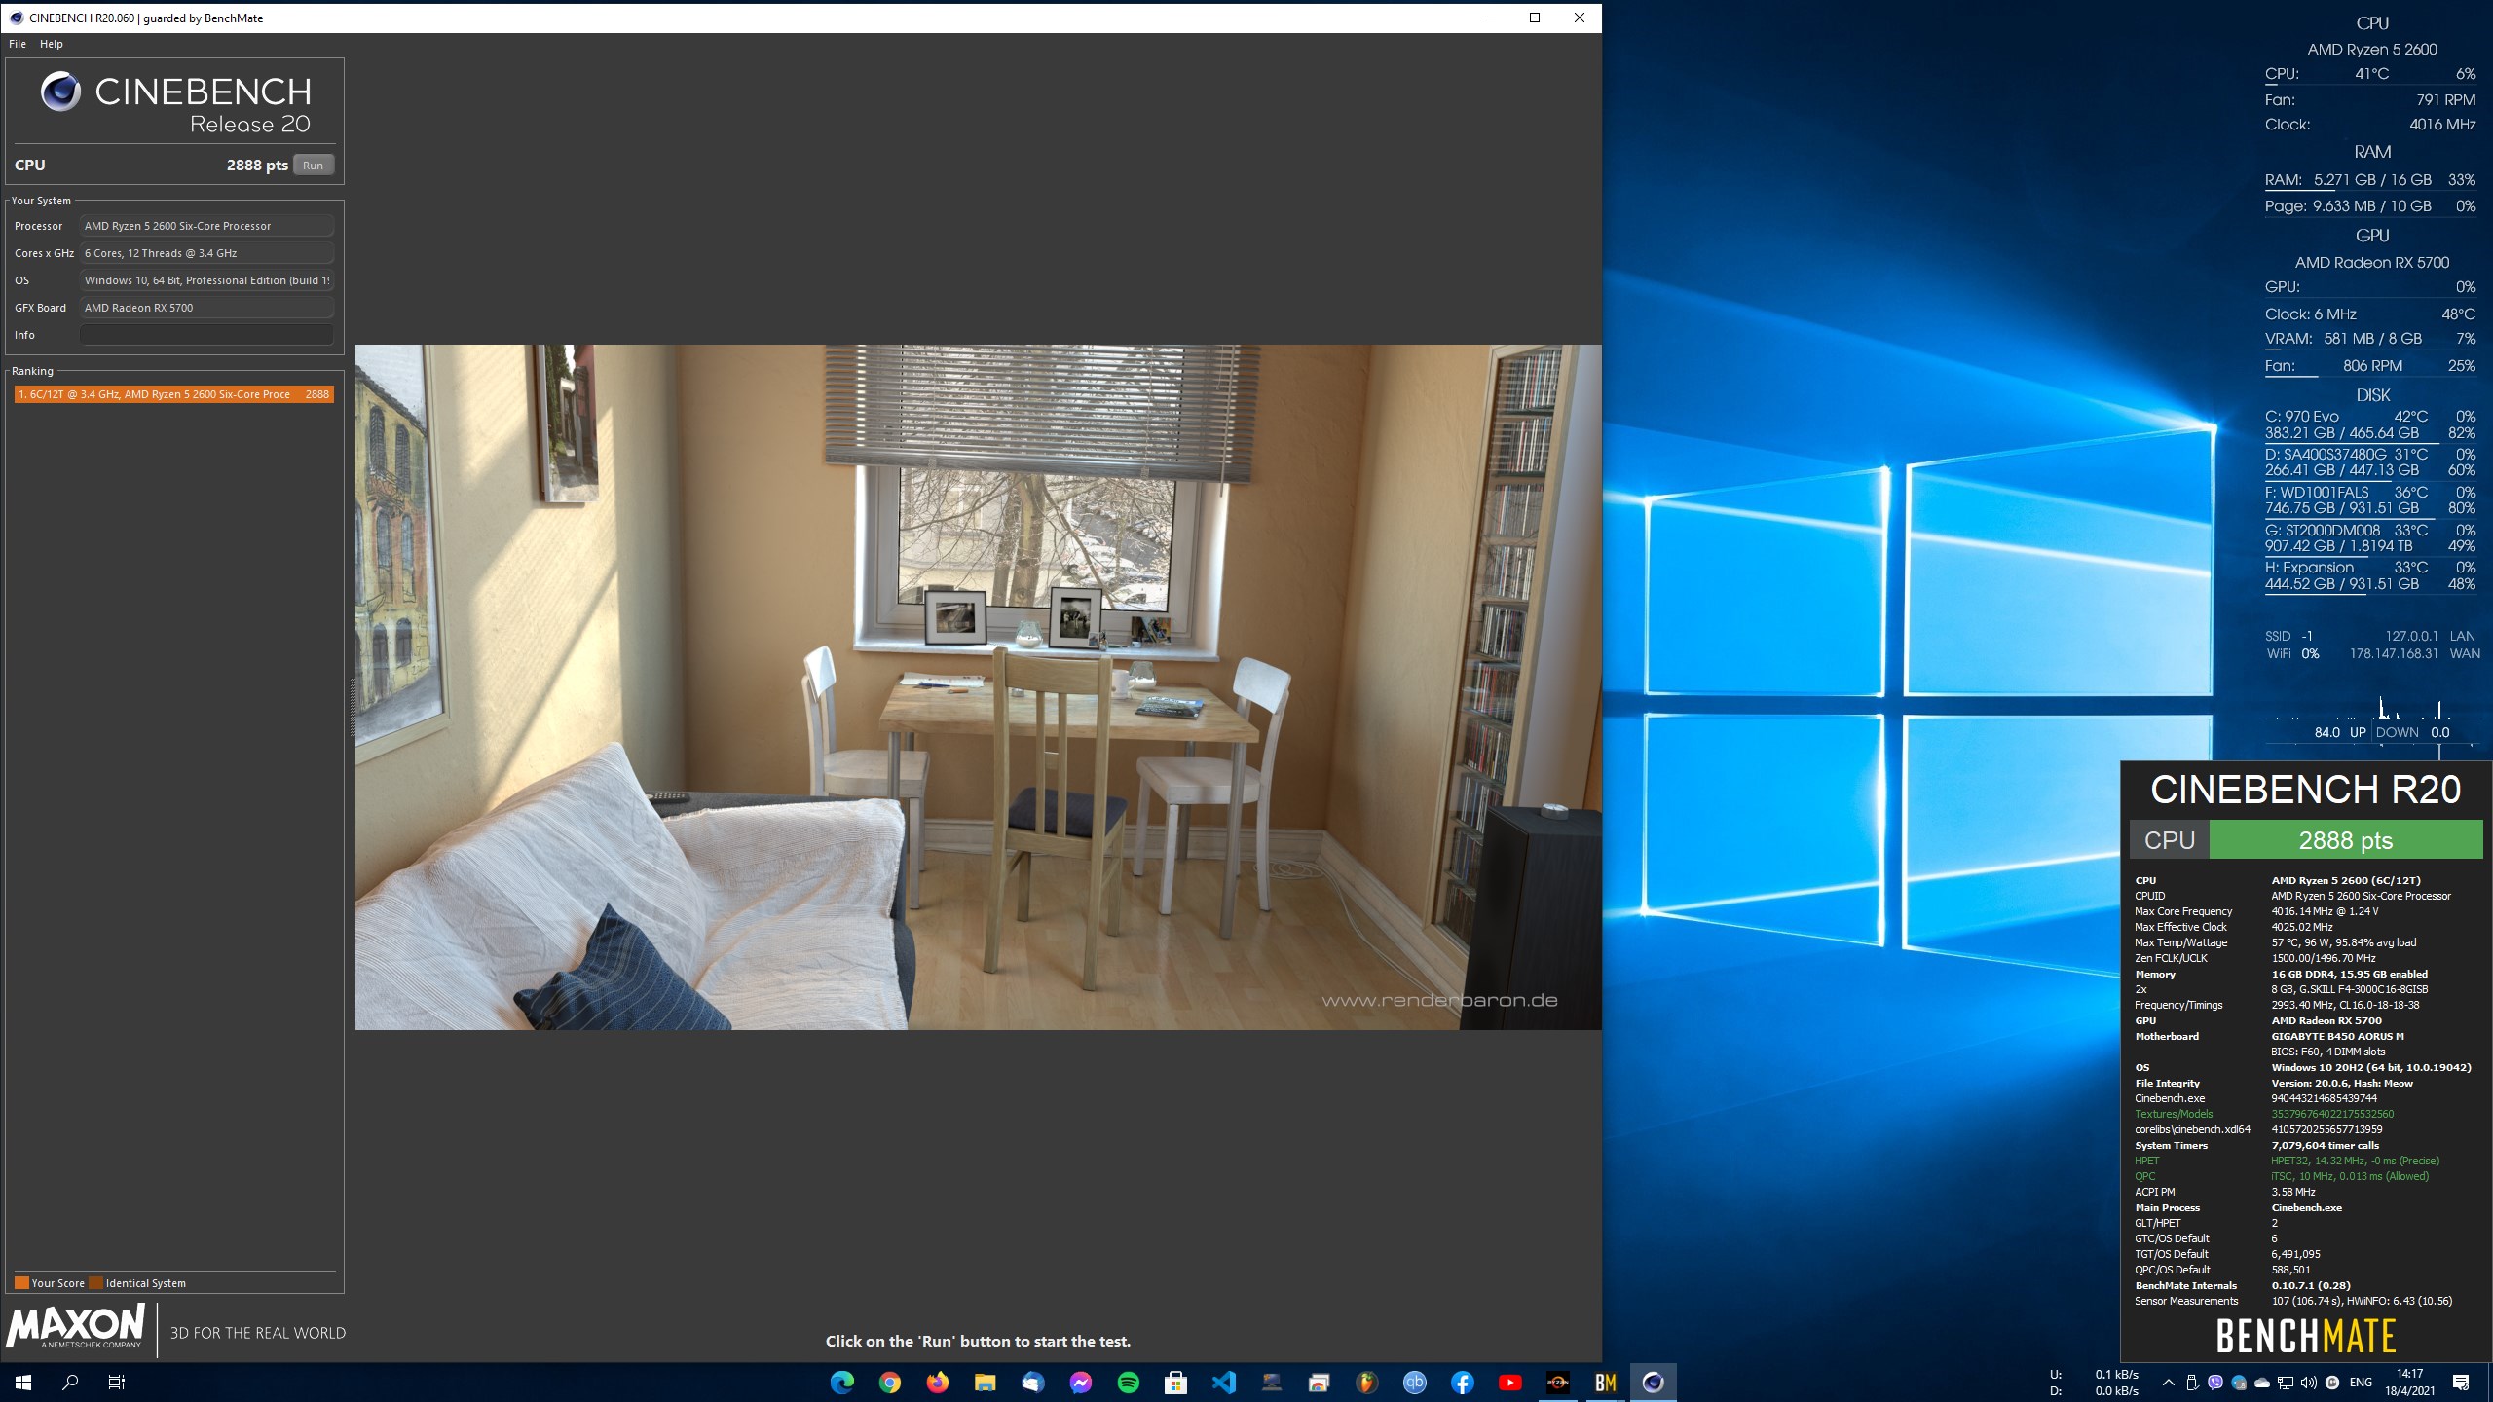Open Task View
2493x1402 pixels.
pos(117,1382)
